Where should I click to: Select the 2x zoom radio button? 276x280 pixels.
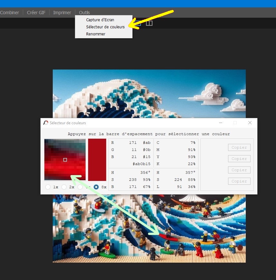click(64, 187)
